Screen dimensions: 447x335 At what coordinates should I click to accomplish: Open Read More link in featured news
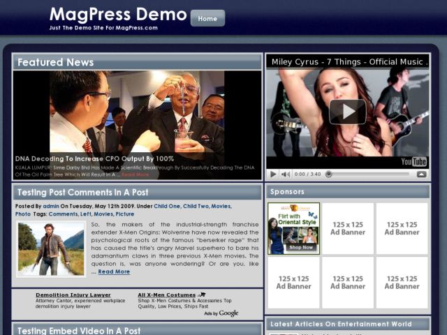click(x=135, y=174)
